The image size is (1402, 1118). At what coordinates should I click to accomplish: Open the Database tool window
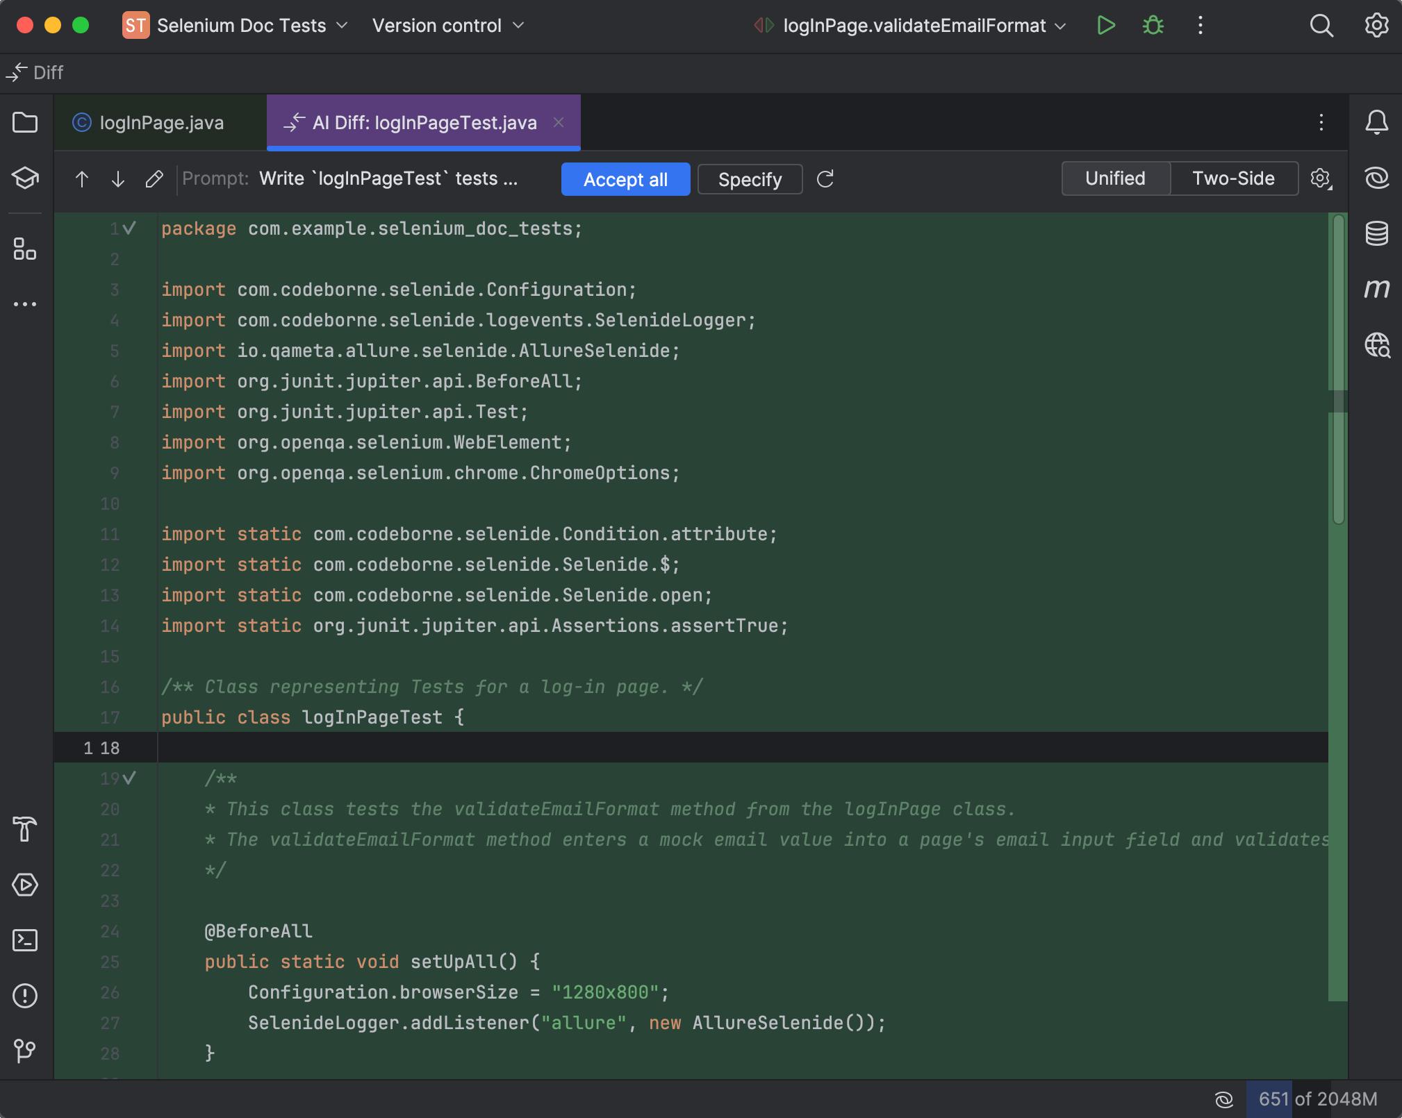(1376, 233)
